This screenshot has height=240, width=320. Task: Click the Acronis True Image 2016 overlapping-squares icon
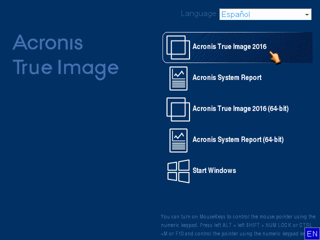coord(178,47)
